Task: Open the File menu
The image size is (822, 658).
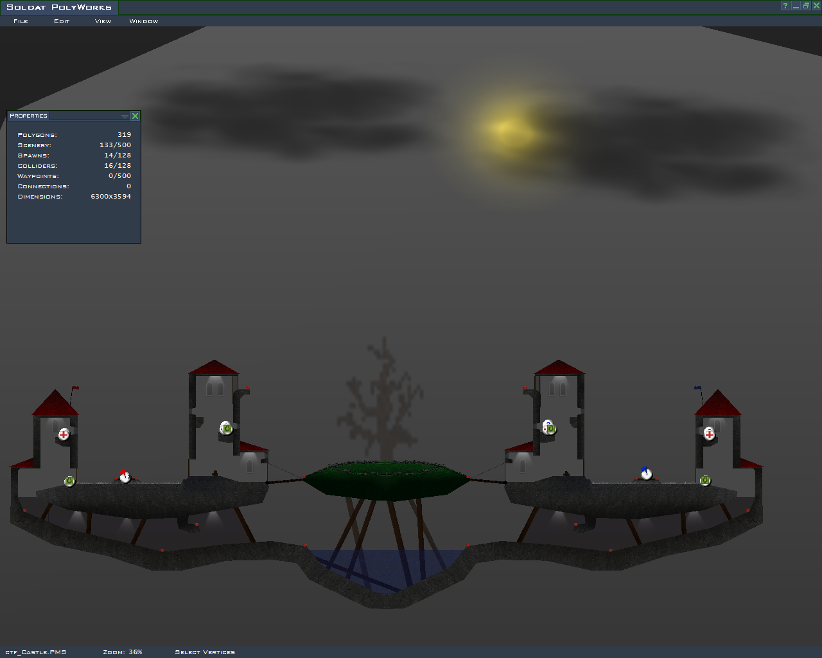Action: [x=21, y=21]
